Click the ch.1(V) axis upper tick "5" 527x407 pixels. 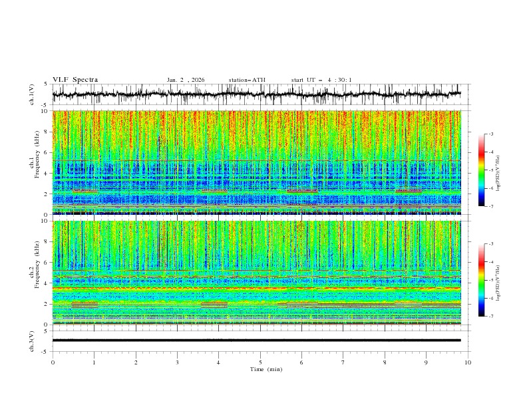click(45, 84)
